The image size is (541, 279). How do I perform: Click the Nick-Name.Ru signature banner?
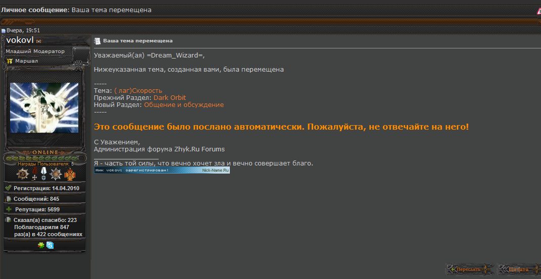162,171
